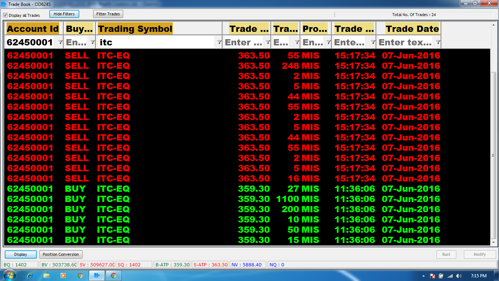The image size is (499, 281).
Task: Select the BUY row with quantity 10
Action: point(247,220)
